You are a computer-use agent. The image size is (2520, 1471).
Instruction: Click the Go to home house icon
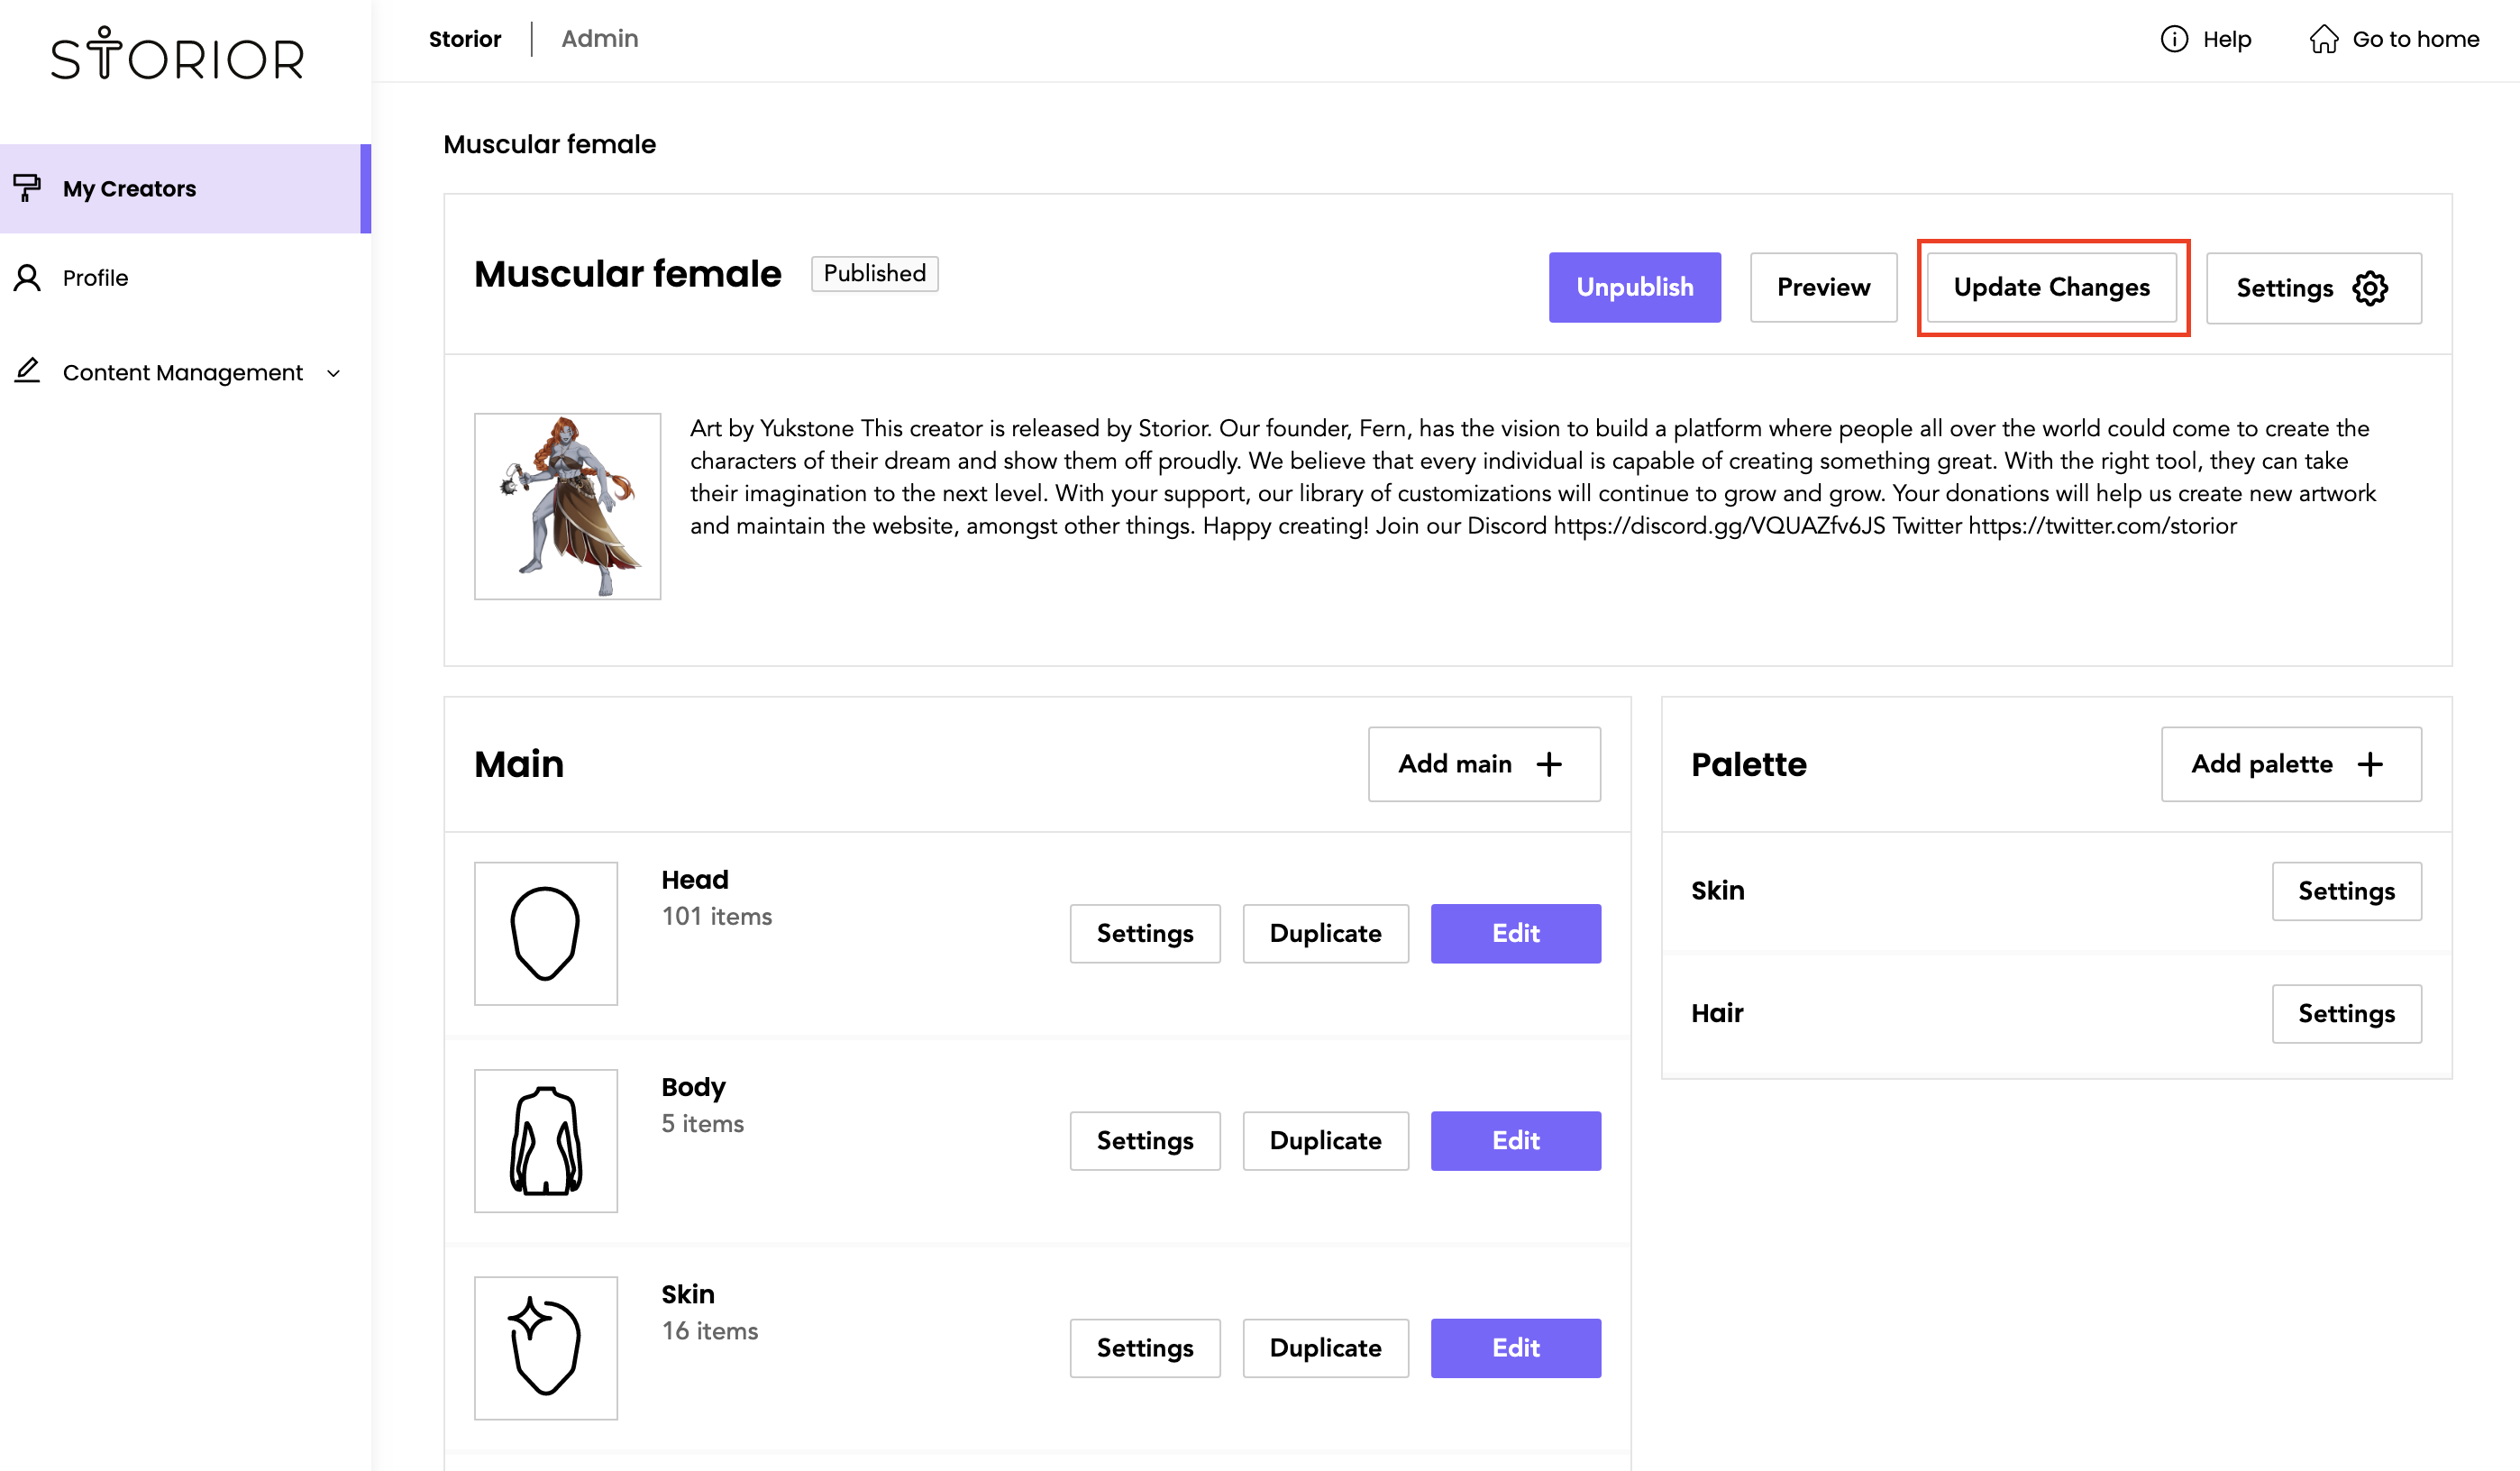click(x=2324, y=39)
